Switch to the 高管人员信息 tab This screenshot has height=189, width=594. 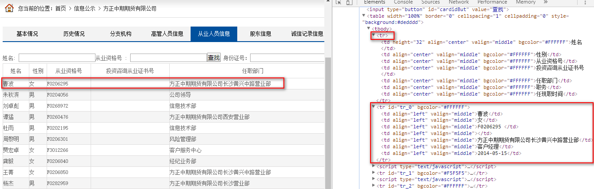(167, 34)
